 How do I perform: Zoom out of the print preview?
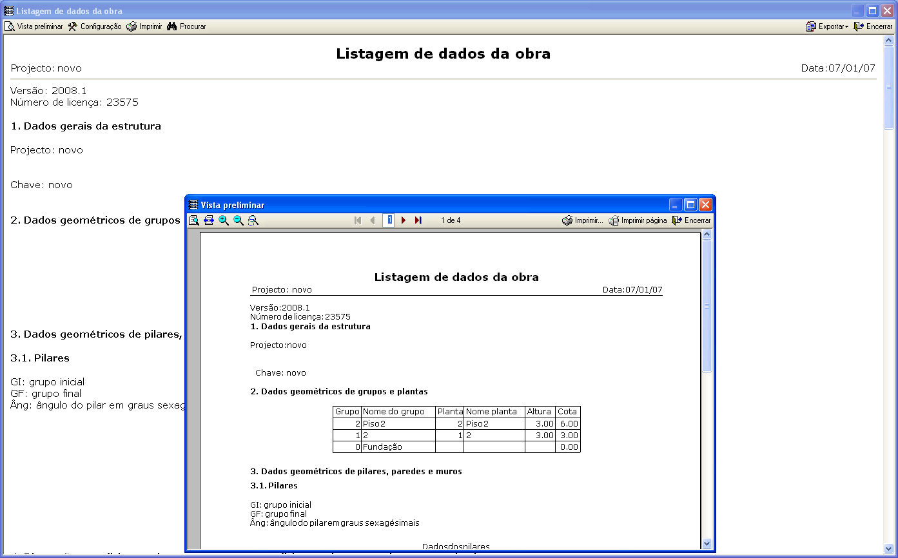click(239, 220)
